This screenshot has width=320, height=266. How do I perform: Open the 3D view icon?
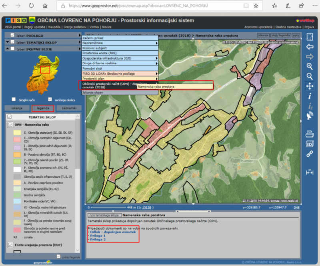310,144
